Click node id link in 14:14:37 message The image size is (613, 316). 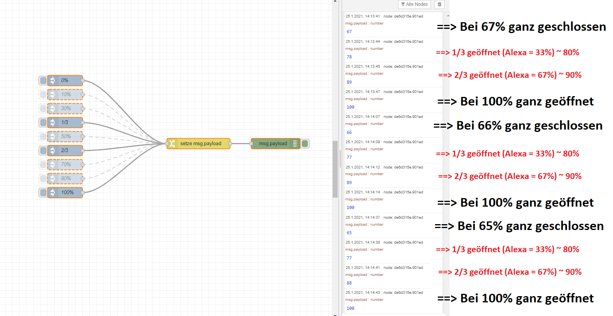click(403, 218)
